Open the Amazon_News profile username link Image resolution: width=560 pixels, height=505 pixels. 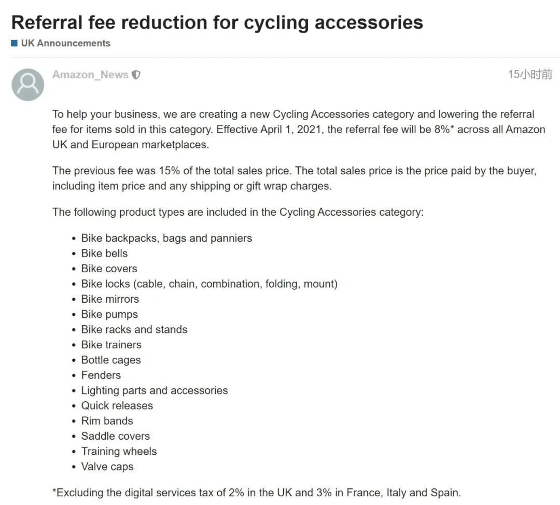[90, 75]
